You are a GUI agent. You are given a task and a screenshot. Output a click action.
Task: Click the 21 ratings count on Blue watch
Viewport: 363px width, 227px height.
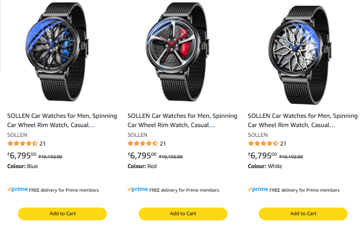(x=43, y=143)
